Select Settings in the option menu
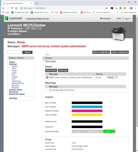This screenshot has width=138, height=152. pyautogui.click(x=13, y=64)
